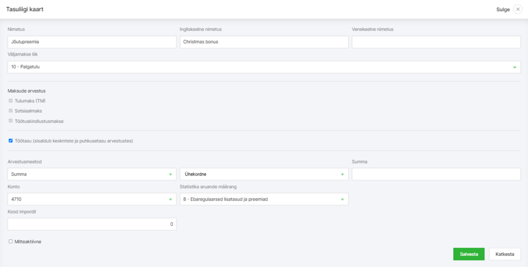The width and height of the screenshot is (528, 267).
Task: Click the Töötasu (sisaldub keskmiste...) label text
Action: coord(74,141)
